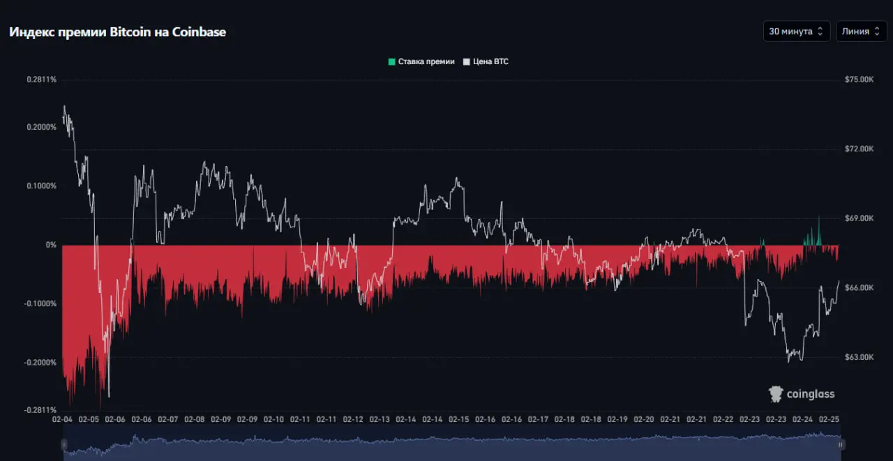Click the 02-17 date label
Image resolution: width=893 pixels, height=461 pixels.
pos(538,420)
